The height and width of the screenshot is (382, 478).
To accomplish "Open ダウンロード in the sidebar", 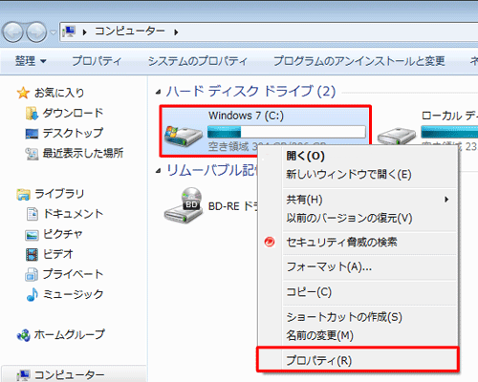I will [74, 113].
